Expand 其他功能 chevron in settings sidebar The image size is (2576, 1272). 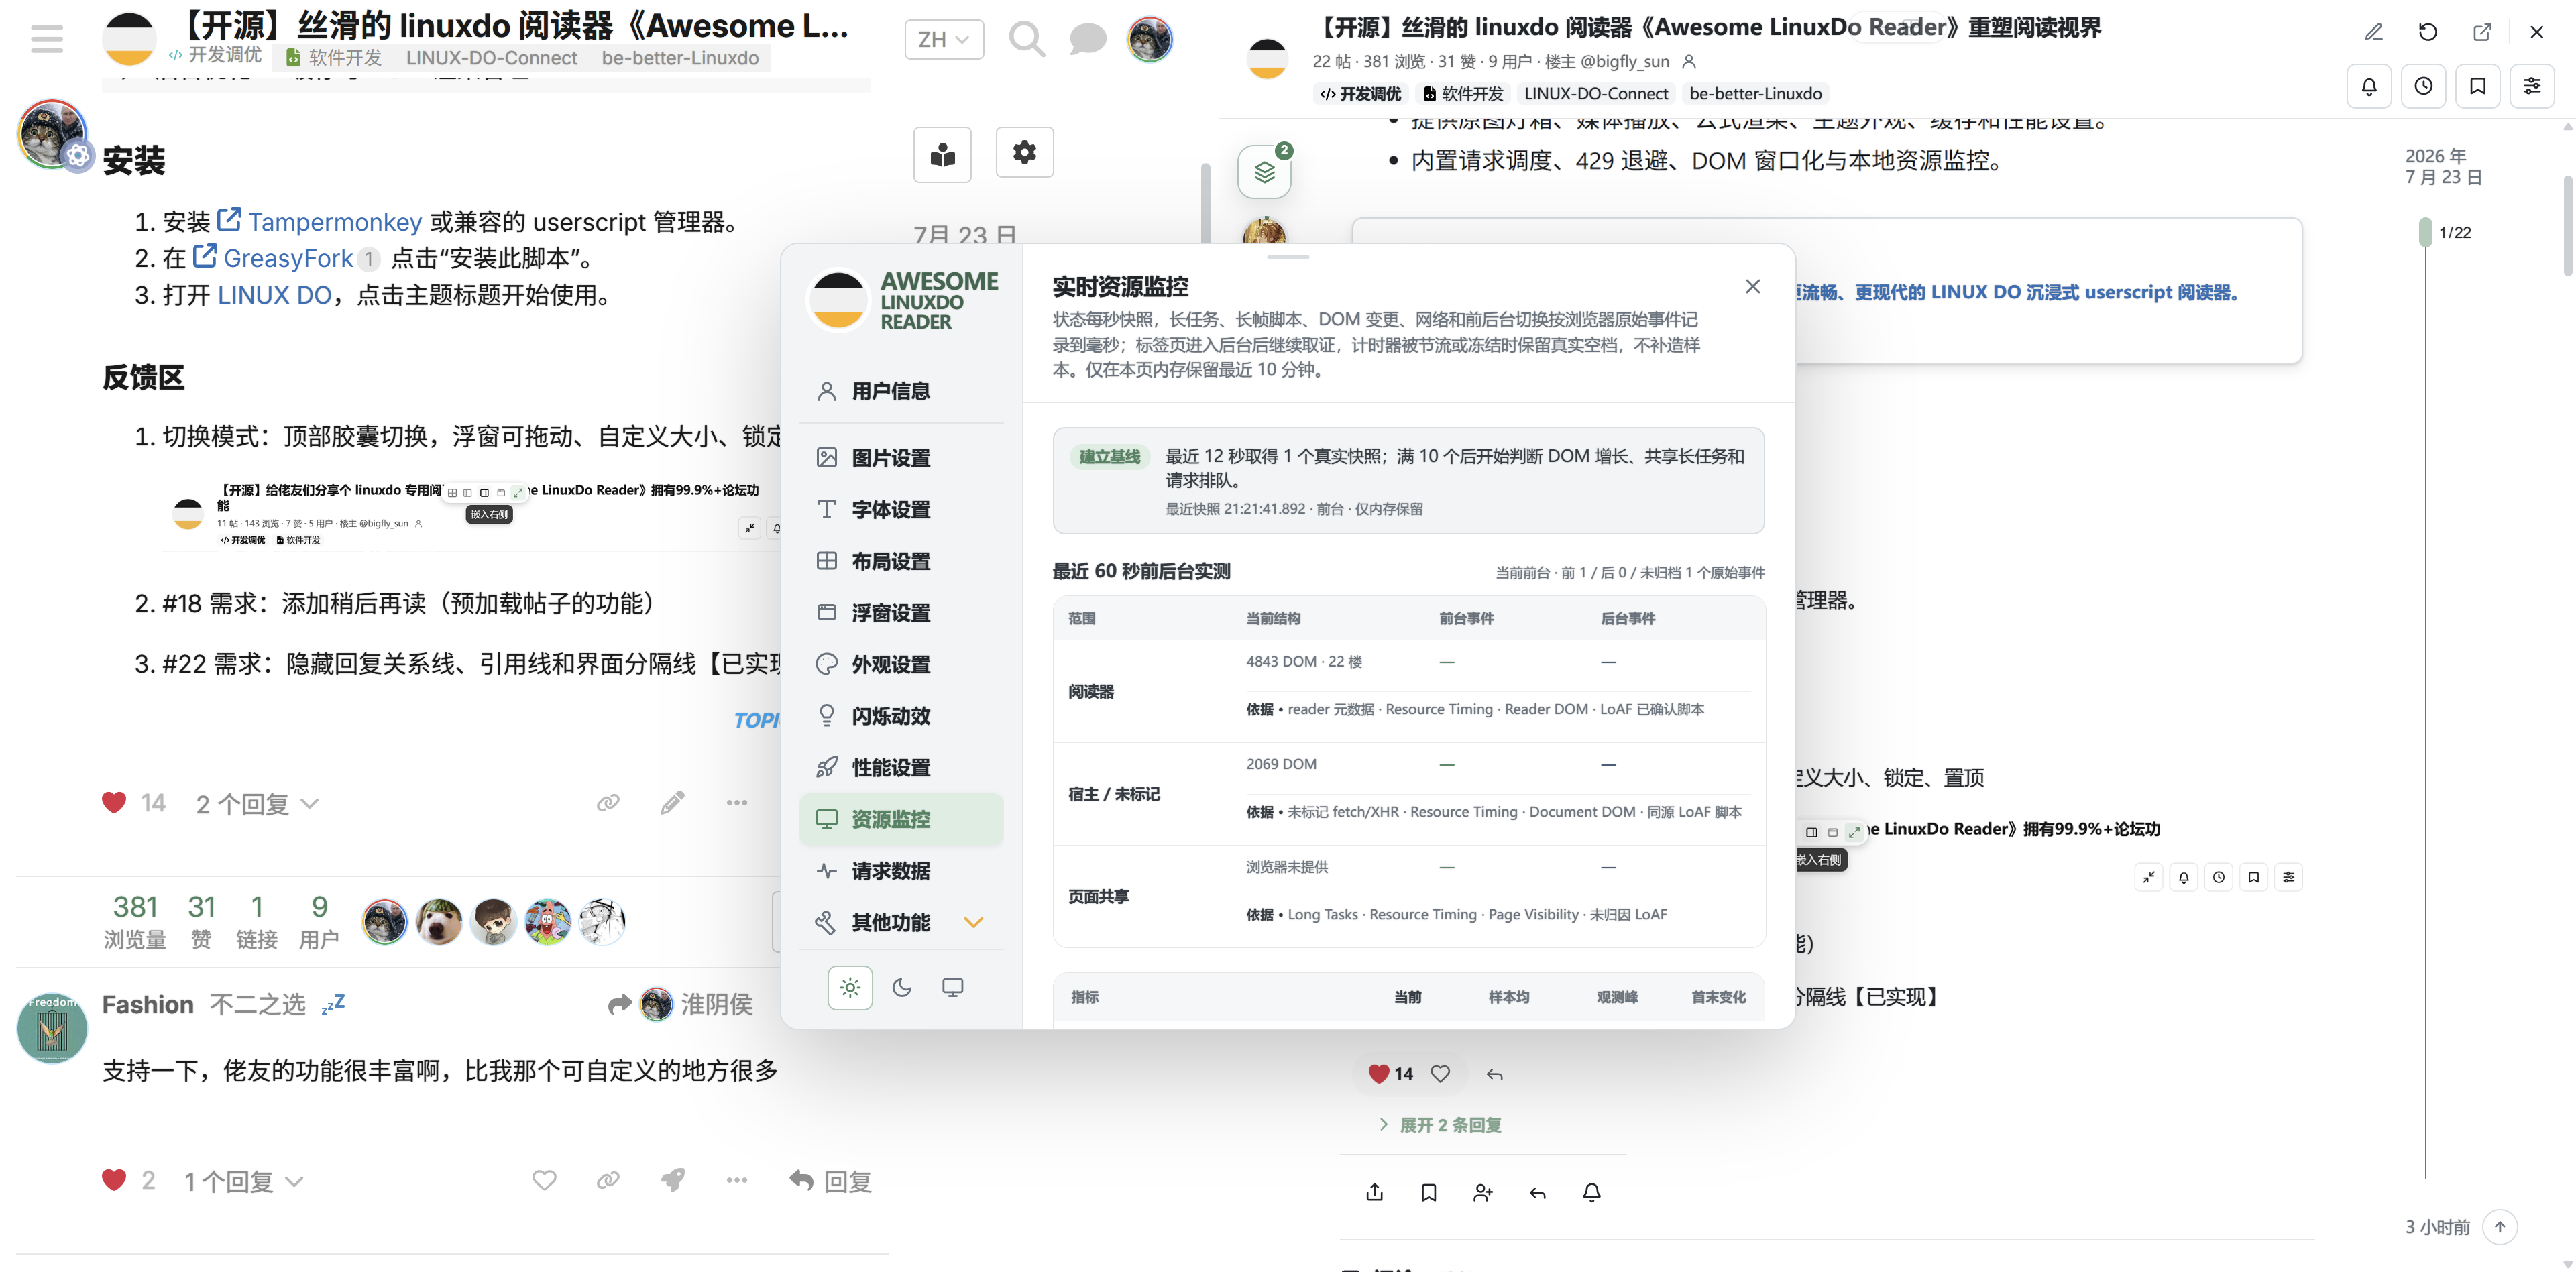coord(973,922)
